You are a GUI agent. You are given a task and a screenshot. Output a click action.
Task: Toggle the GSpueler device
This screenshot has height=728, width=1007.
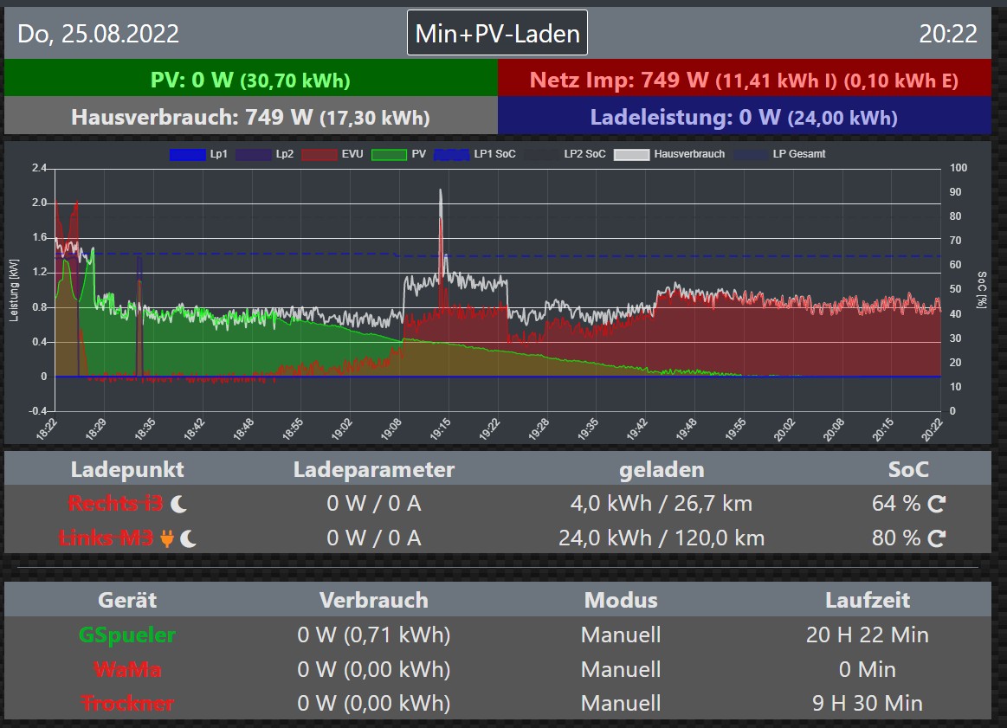coord(126,635)
